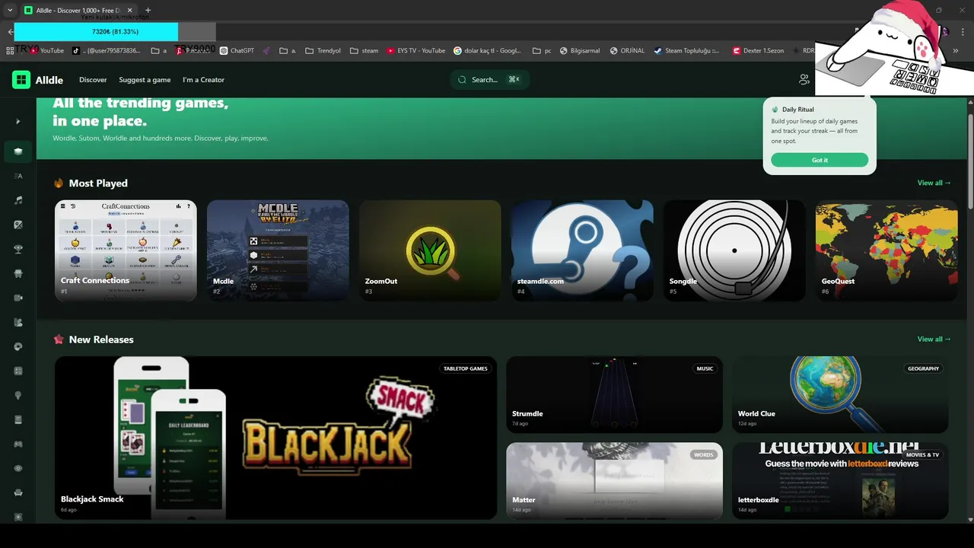Click the search magnifier icon
This screenshot has height=548, width=974.
(462, 79)
